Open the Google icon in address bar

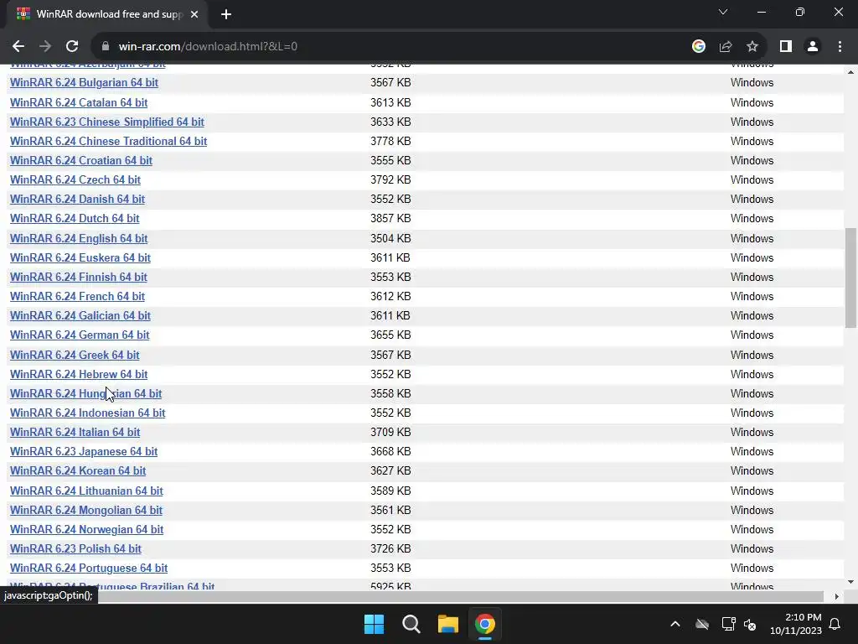point(698,47)
